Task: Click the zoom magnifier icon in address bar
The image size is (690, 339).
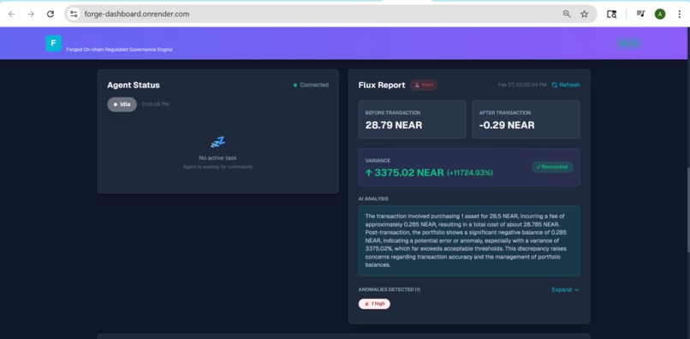Action: [x=567, y=14]
